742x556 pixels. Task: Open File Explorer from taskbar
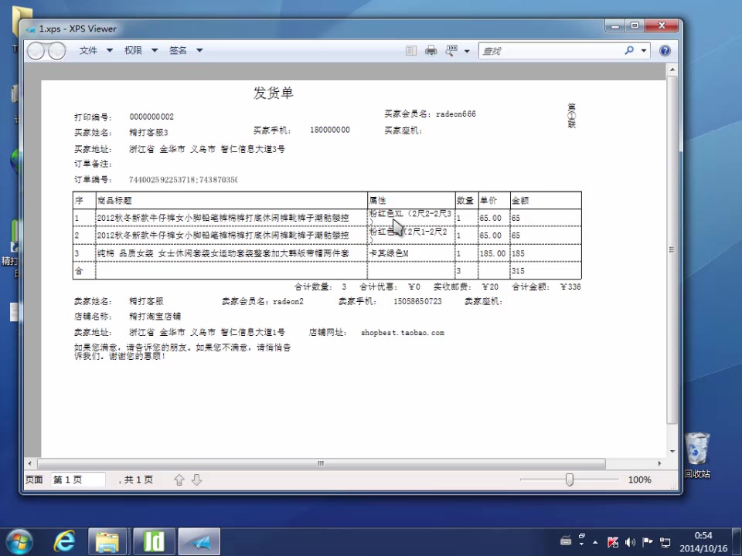(107, 542)
